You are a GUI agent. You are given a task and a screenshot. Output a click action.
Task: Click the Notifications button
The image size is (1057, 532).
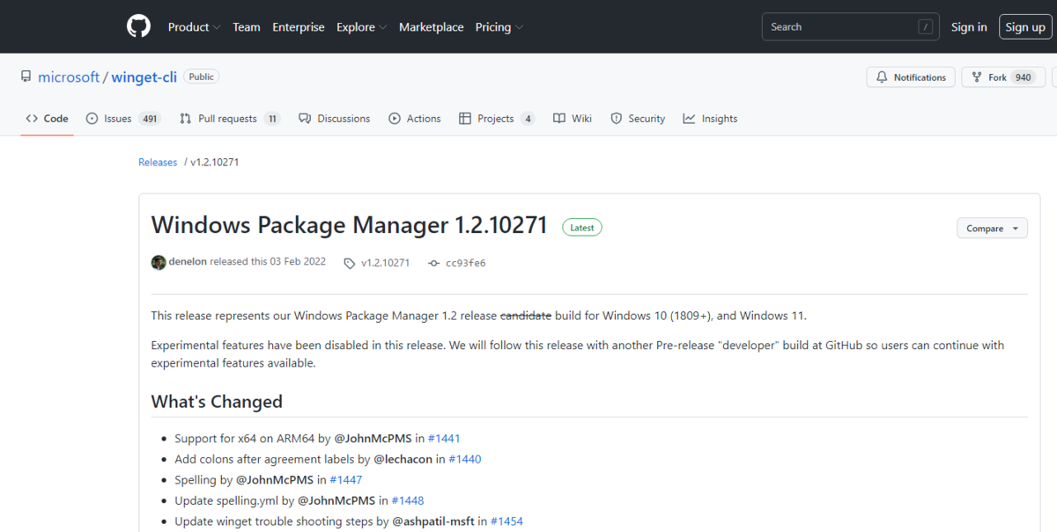click(912, 77)
